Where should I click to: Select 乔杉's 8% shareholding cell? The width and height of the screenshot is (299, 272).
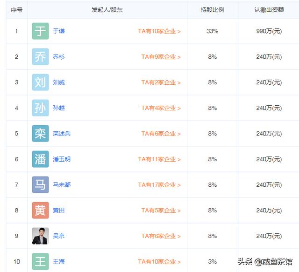pyautogui.click(x=213, y=57)
